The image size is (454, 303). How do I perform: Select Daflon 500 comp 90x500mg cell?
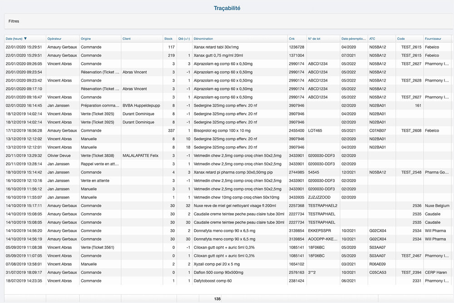click(218, 273)
